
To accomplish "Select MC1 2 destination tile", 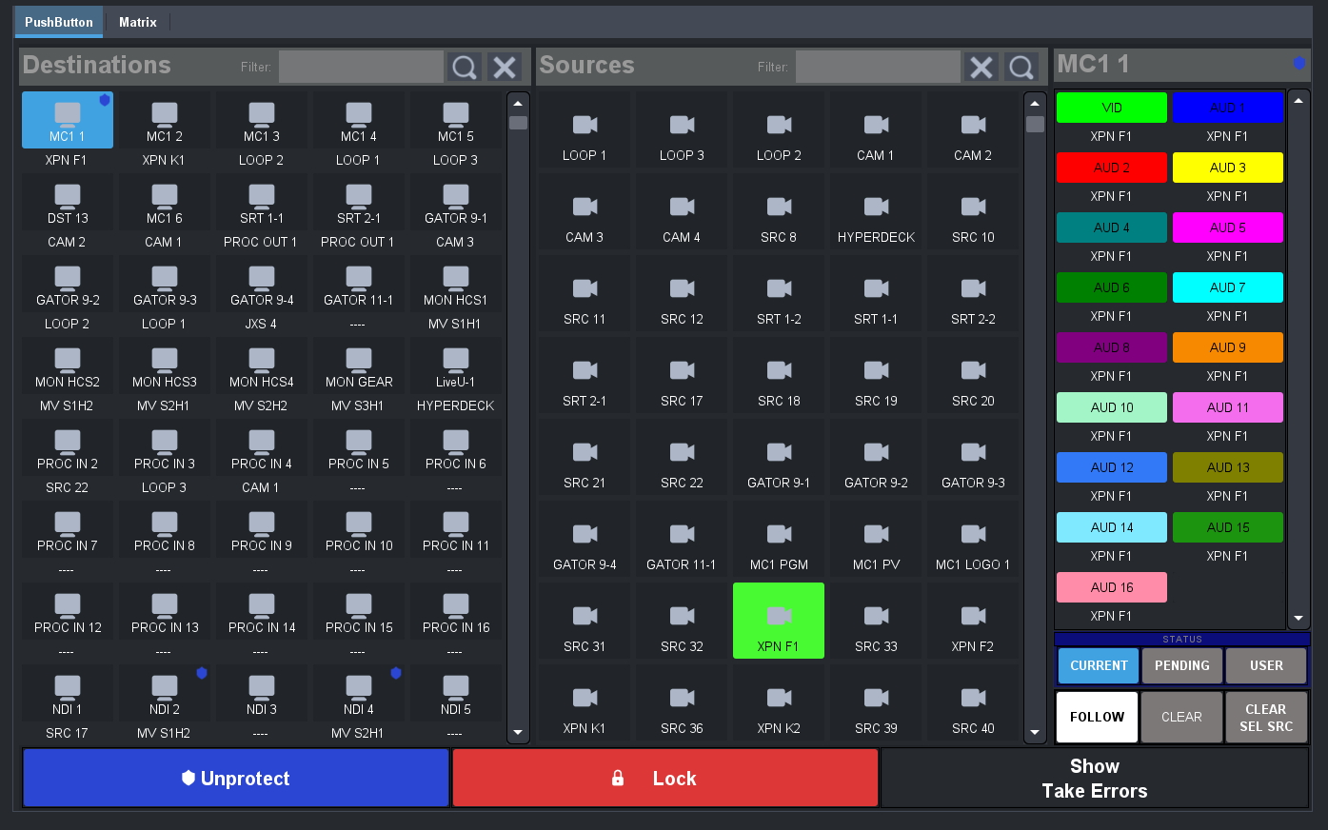I will 165,120.
